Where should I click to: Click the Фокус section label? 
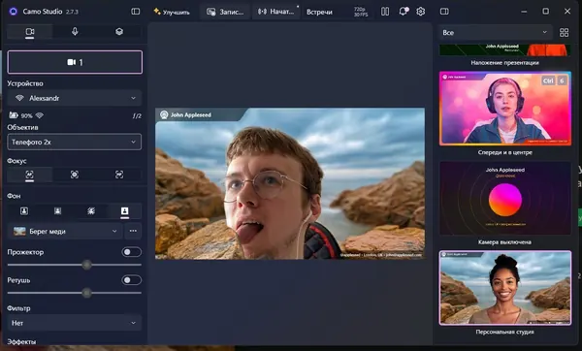point(16,161)
